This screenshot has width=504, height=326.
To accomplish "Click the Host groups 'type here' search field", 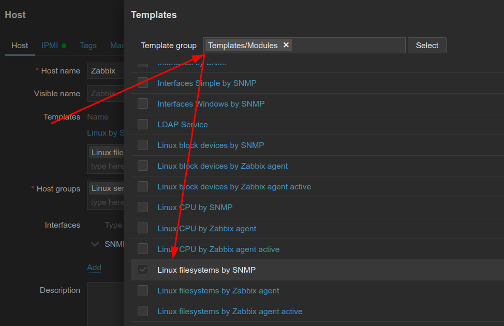I will 107,202.
